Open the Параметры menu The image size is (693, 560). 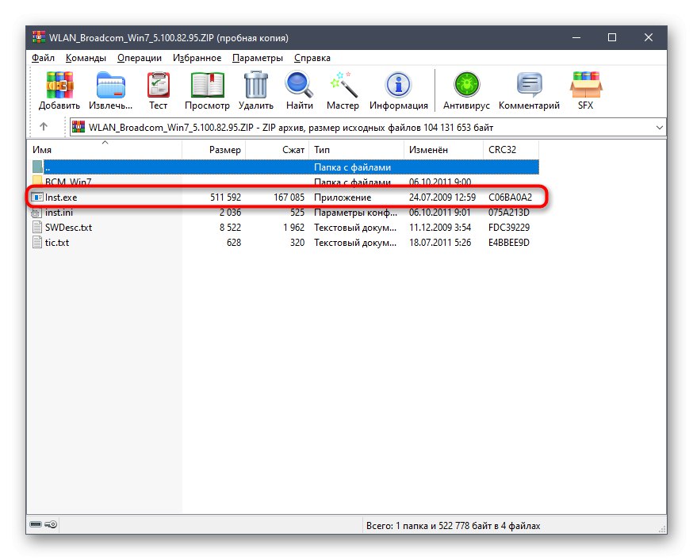point(257,58)
